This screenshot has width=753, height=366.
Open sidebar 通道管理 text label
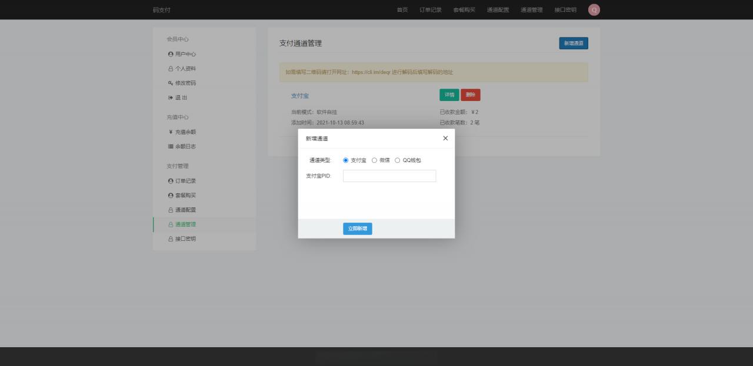point(185,224)
